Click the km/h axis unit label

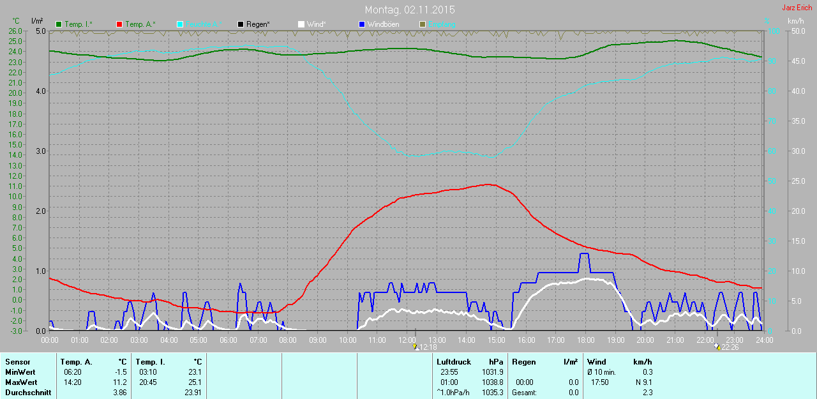click(x=795, y=21)
